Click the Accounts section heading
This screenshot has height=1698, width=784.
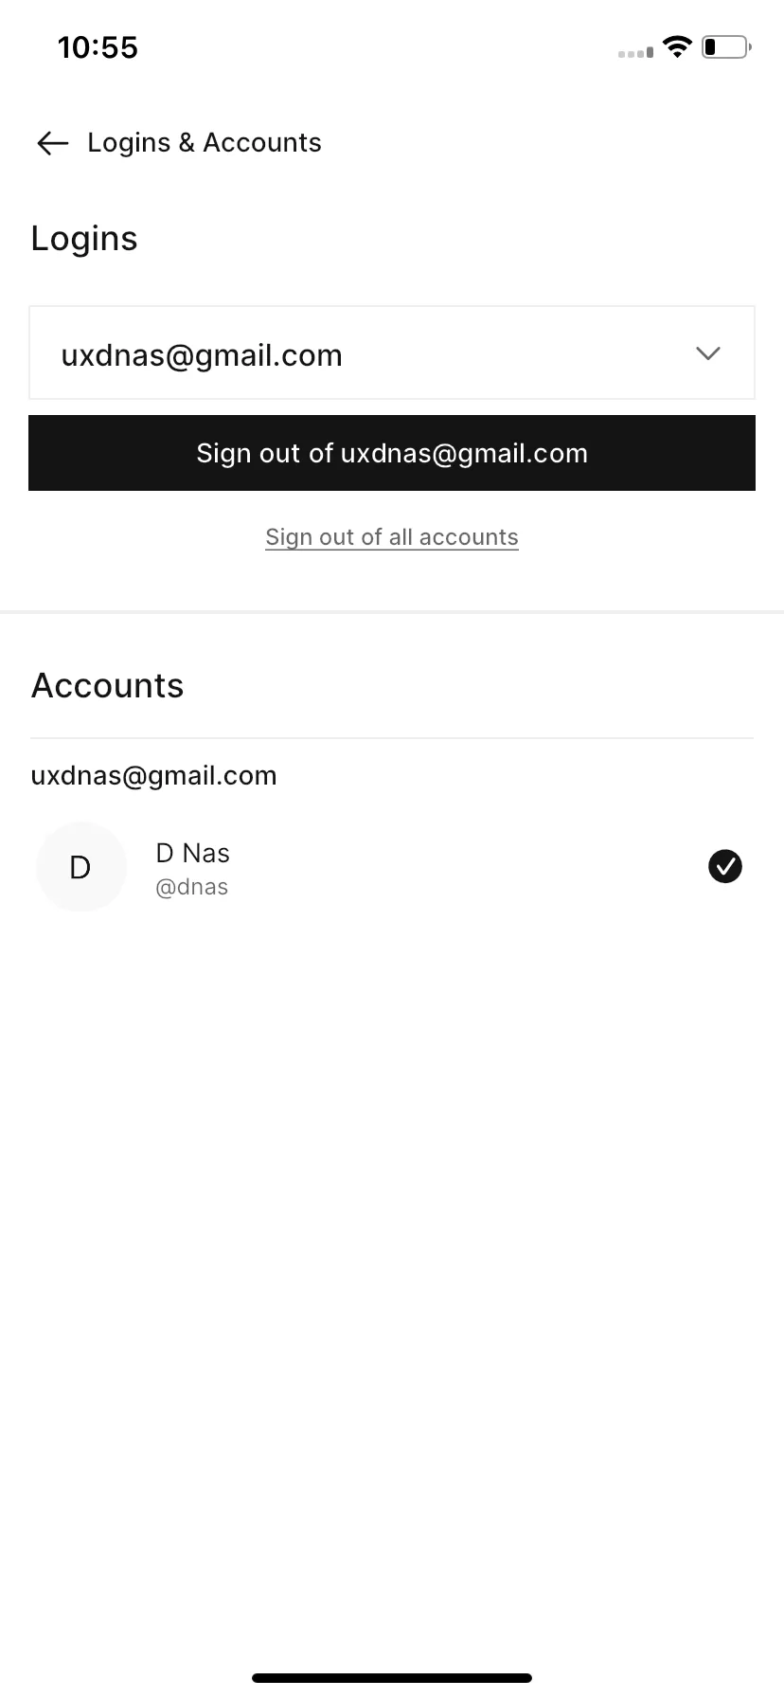pyautogui.click(x=108, y=686)
